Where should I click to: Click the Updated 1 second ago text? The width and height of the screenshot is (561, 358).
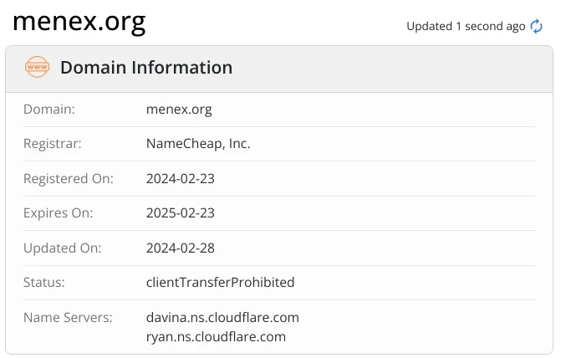[466, 27]
